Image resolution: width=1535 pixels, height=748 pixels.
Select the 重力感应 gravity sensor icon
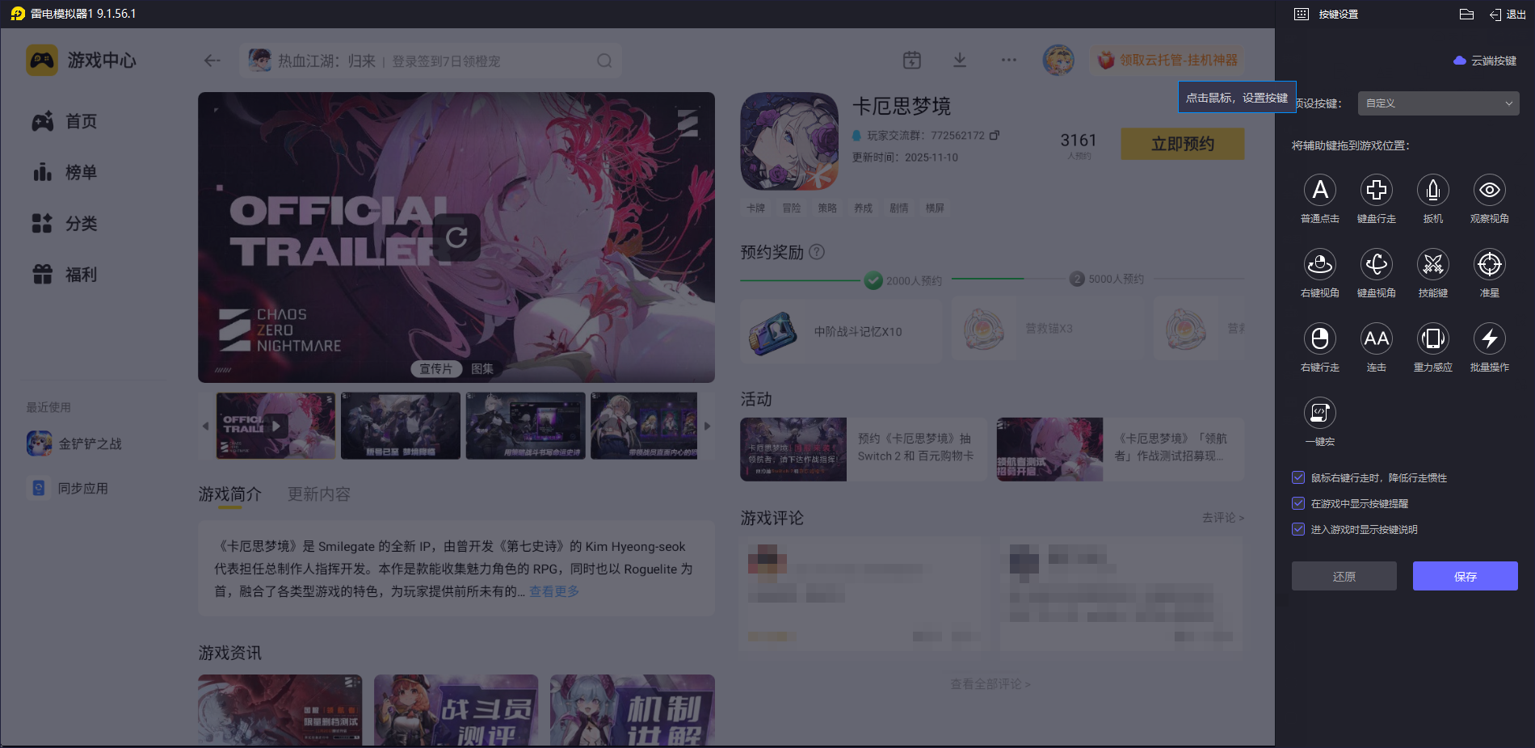click(1433, 338)
